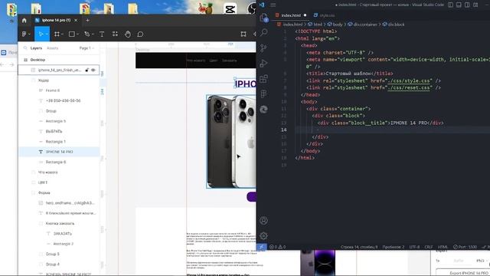Select the Comment tool in Figma

(x=140, y=34)
